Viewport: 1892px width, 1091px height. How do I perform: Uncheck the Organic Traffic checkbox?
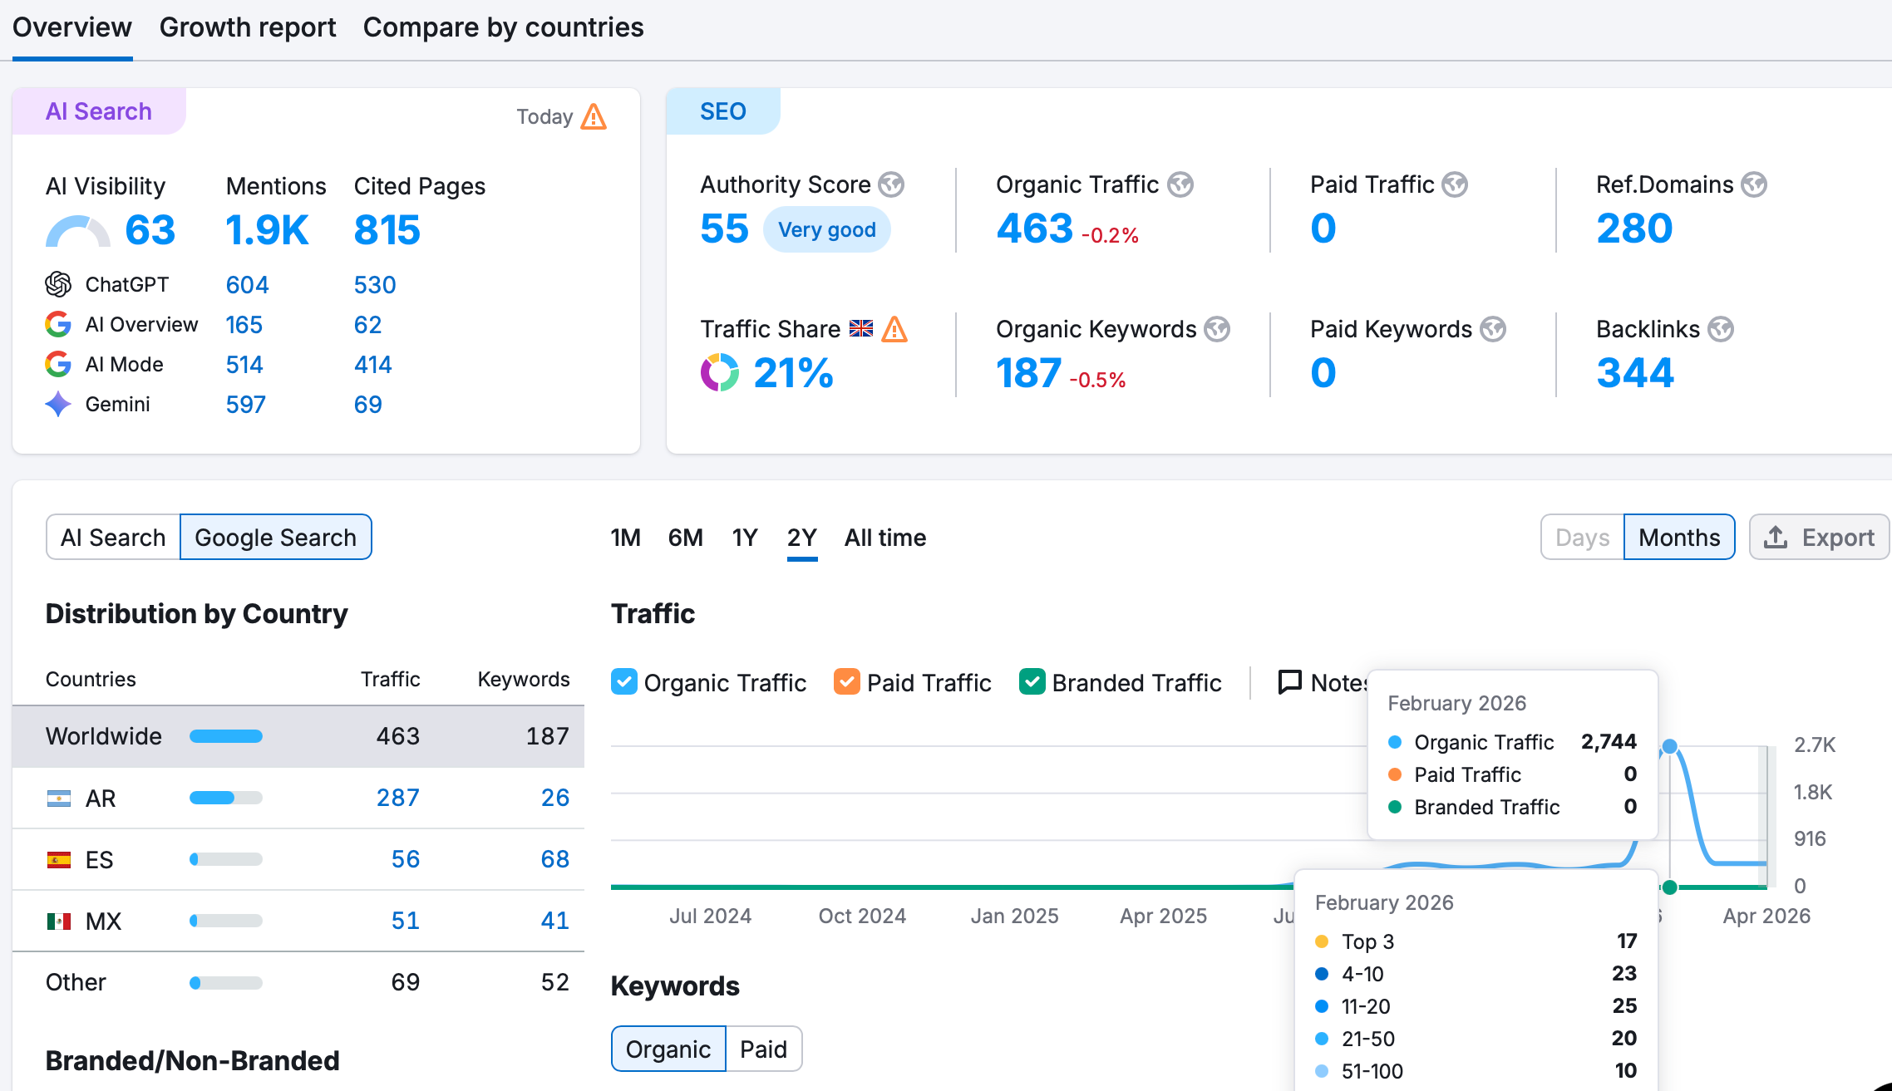click(x=624, y=682)
